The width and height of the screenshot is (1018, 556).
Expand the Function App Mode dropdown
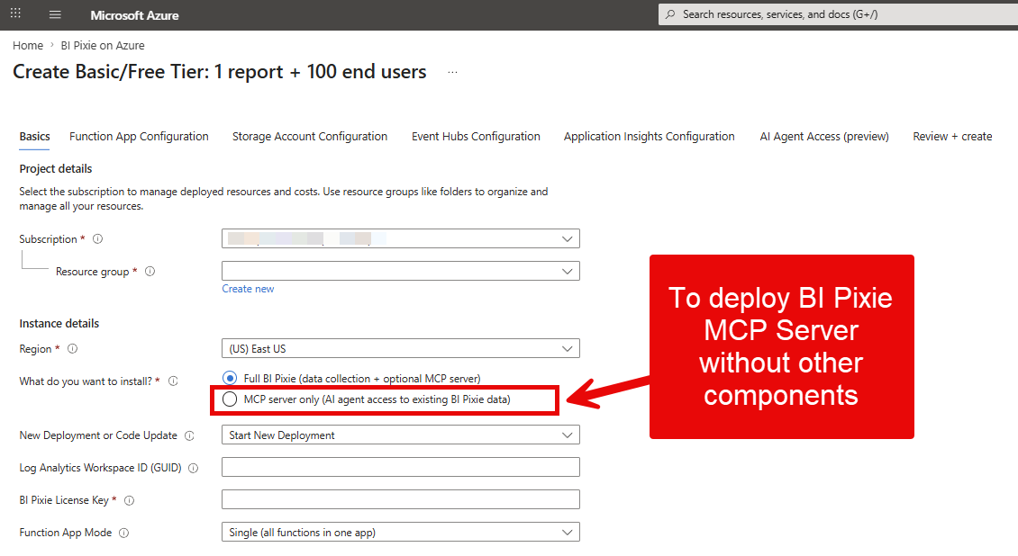tap(401, 532)
